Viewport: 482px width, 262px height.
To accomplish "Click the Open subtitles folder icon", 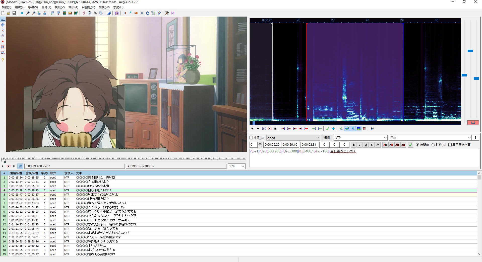I will [x=9, y=13].
